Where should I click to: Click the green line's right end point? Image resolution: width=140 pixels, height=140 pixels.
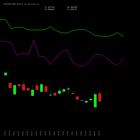point(123,36)
